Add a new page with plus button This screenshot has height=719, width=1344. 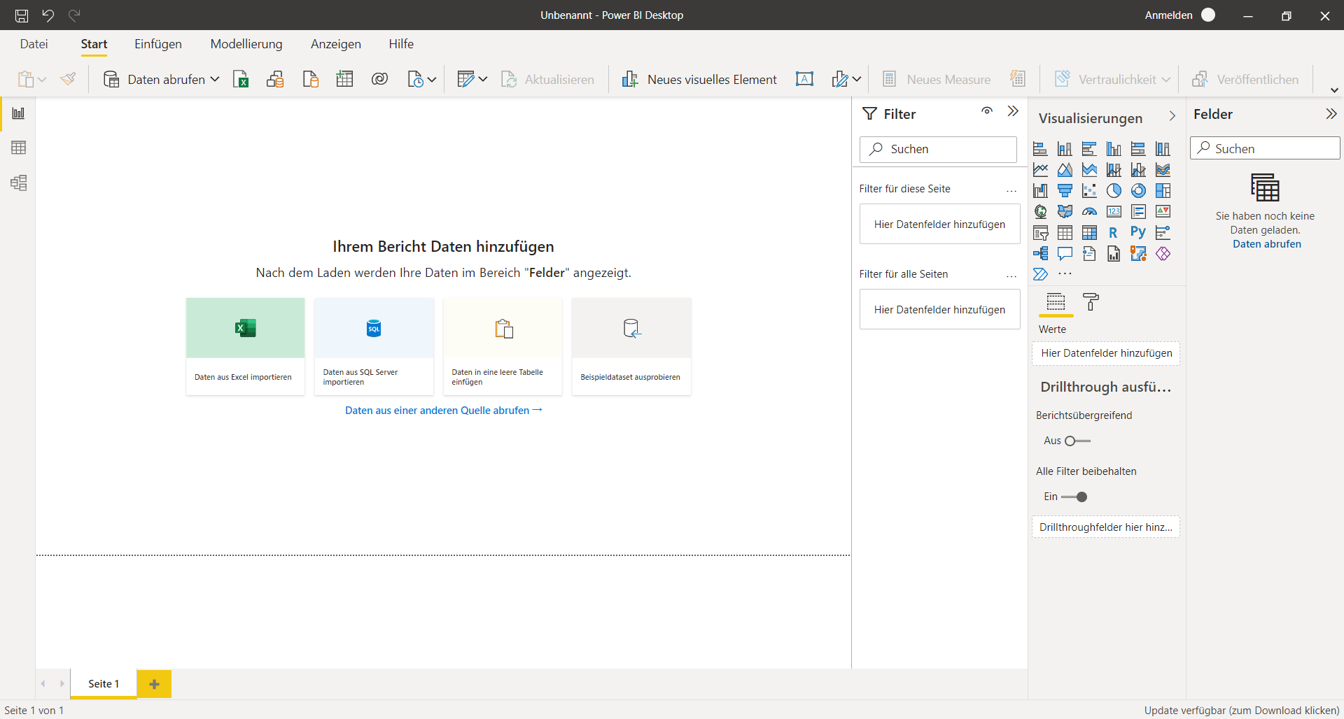click(154, 684)
